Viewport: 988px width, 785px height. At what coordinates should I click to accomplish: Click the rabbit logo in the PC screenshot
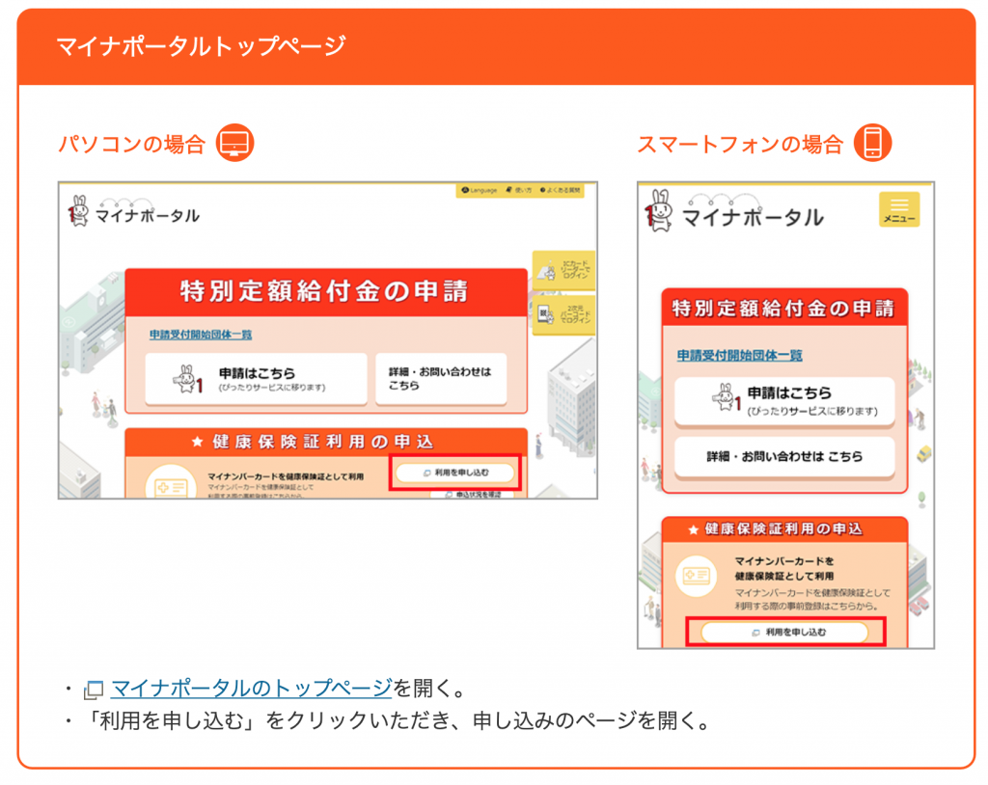pyautogui.click(x=79, y=210)
